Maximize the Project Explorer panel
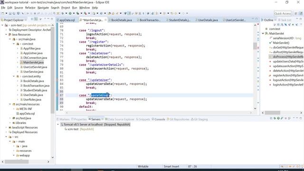Screen dimensions: 304x171 pos(52,19)
